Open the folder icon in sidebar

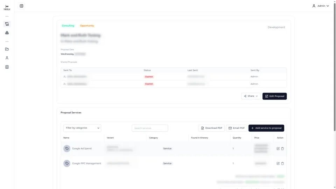click(x=7, y=49)
